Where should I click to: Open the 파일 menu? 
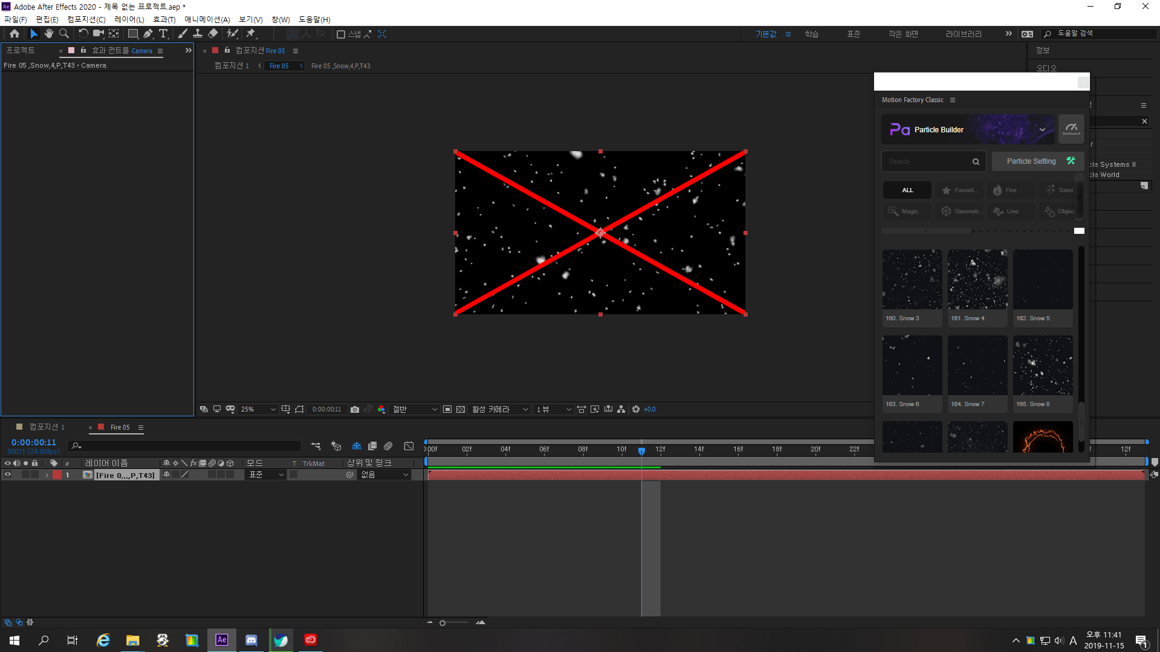16,19
